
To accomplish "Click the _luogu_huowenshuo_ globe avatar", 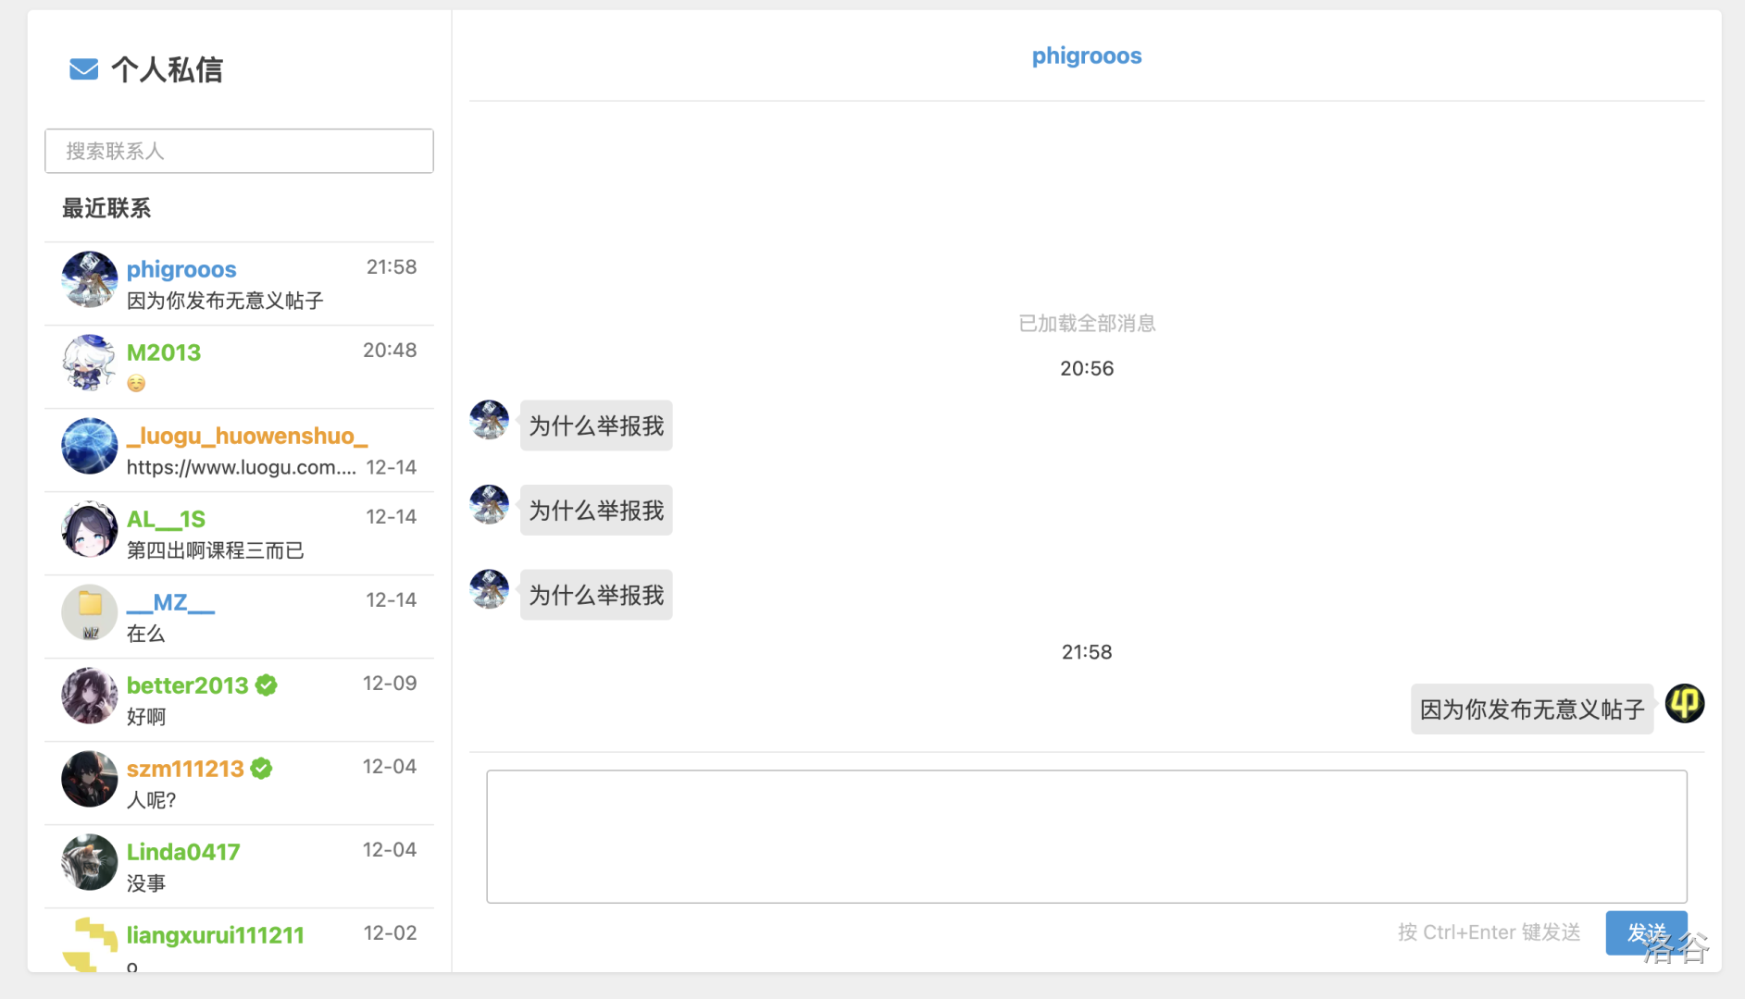I will (89, 446).
